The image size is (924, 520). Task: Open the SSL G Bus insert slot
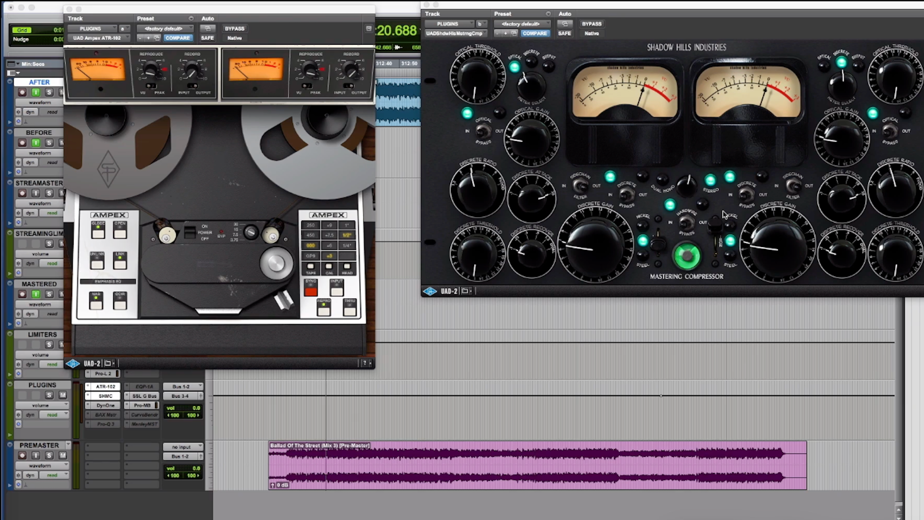[144, 396]
